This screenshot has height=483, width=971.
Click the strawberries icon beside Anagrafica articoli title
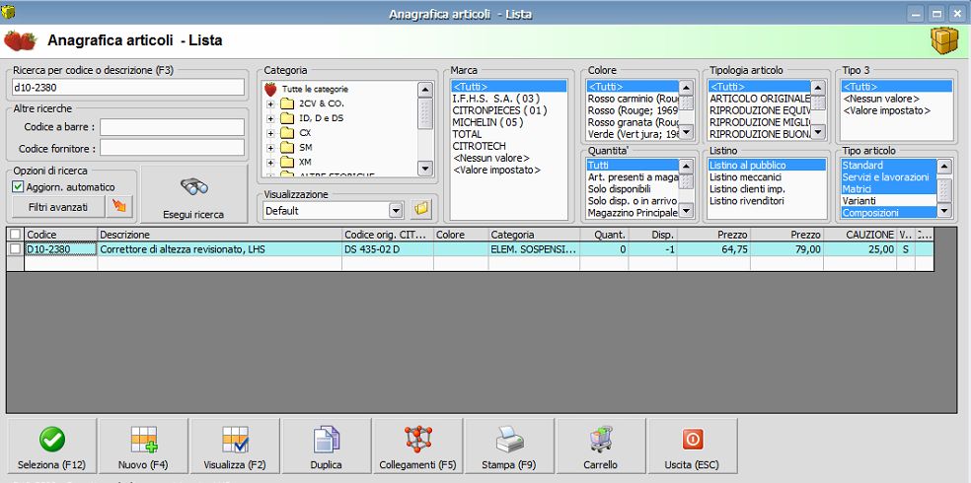click(x=21, y=40)
